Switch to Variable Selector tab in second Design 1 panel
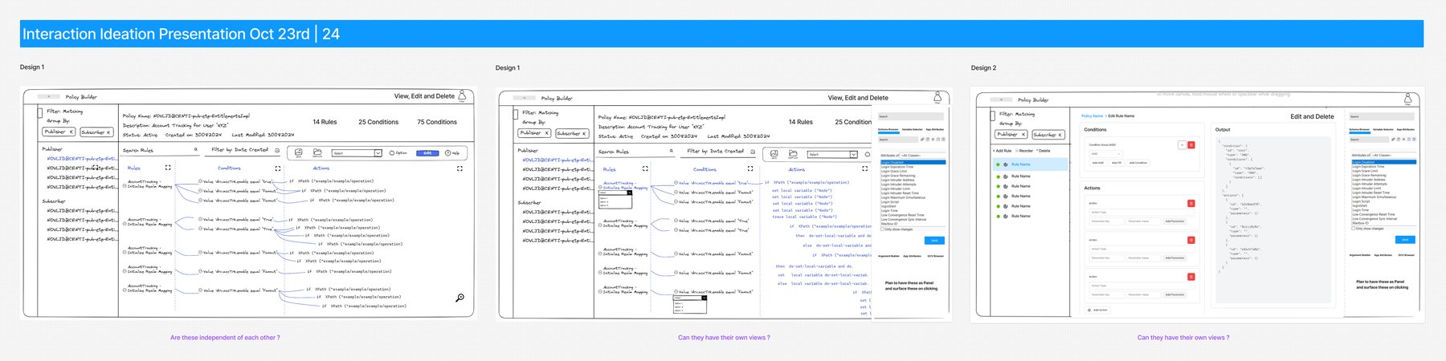 point(912,129)
